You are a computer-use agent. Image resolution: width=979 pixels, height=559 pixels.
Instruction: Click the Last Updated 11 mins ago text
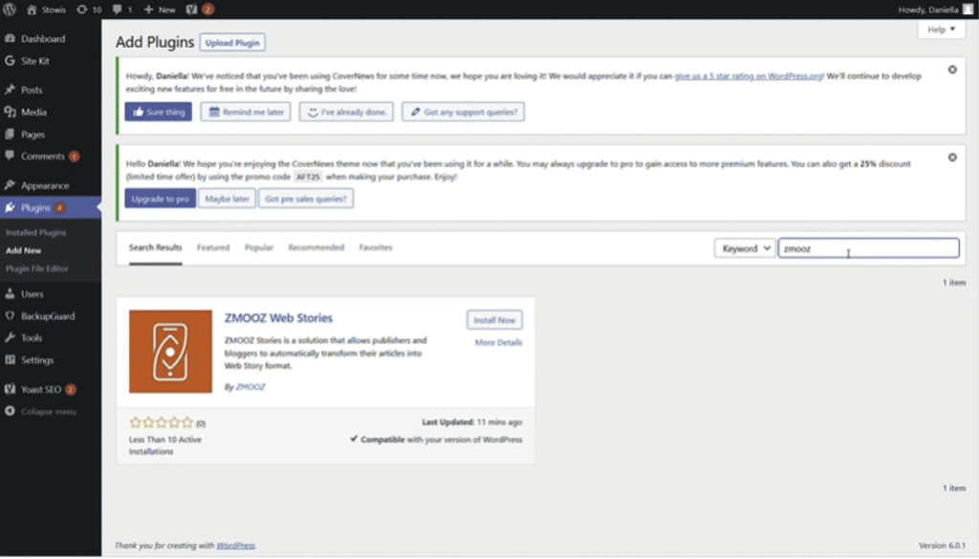[472, 422]
